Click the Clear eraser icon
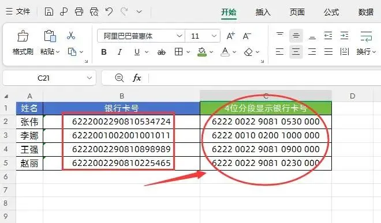 click(248, 52)
